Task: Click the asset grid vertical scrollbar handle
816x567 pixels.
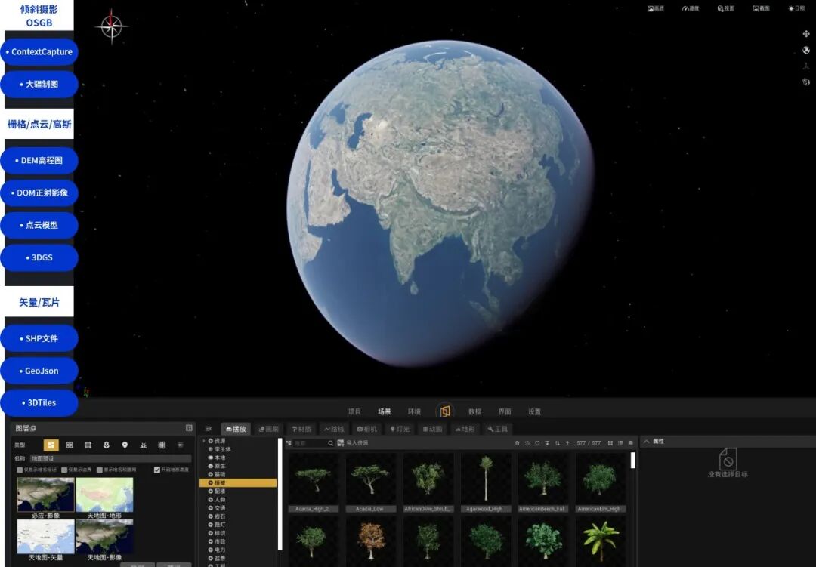Action: (x=633, y=461)
